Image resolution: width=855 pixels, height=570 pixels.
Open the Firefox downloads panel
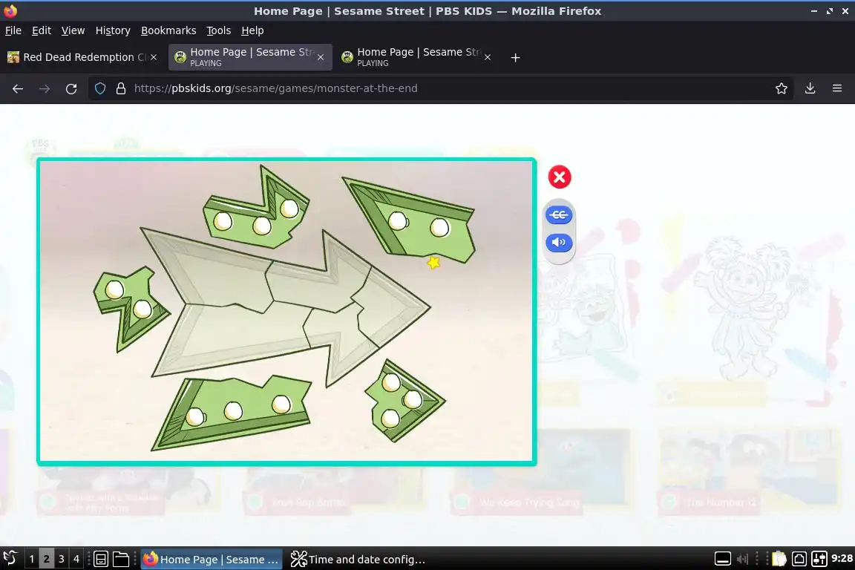click(x=810, y=88)
